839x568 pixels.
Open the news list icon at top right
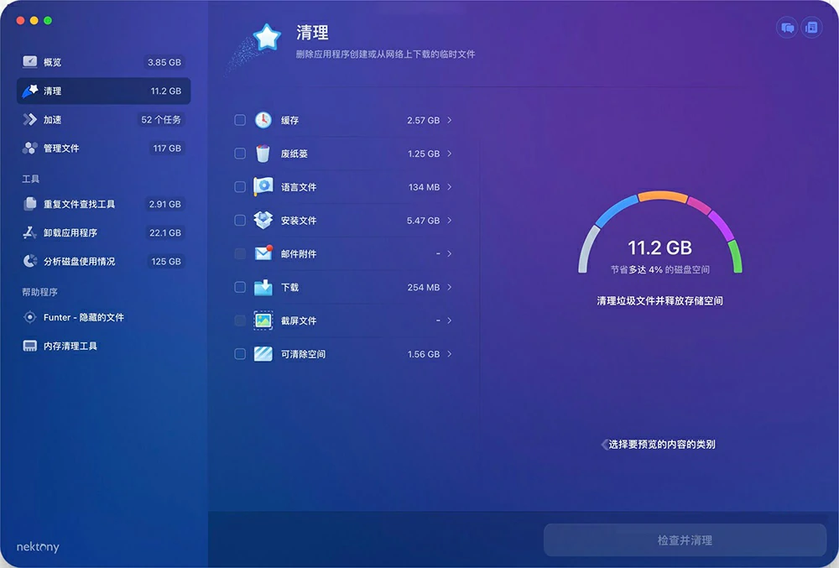pos(811,28)
